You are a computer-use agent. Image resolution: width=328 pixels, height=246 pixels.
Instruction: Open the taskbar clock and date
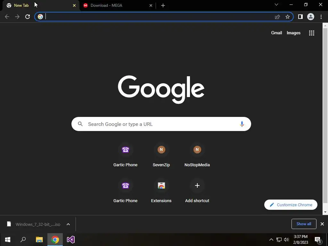tap(300, 240)
